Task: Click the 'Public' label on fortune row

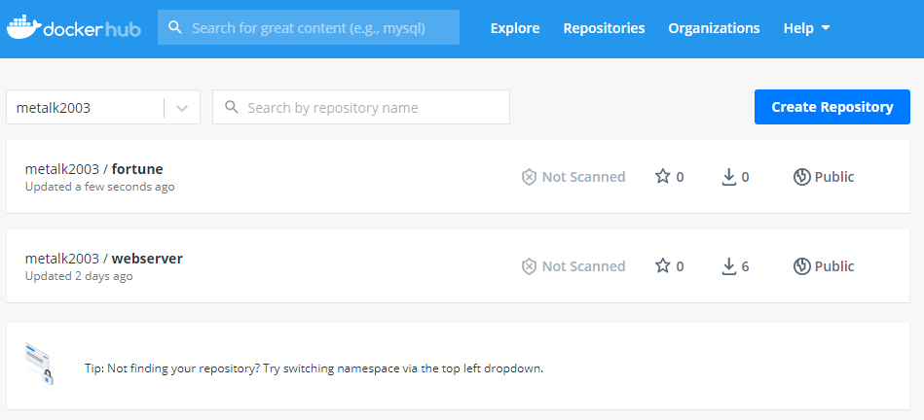Action: coord(833,177)
